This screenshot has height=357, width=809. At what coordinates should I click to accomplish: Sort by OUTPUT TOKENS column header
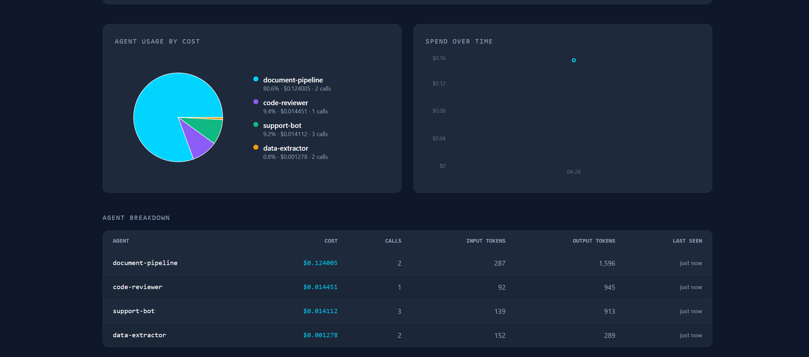[594, 241]
